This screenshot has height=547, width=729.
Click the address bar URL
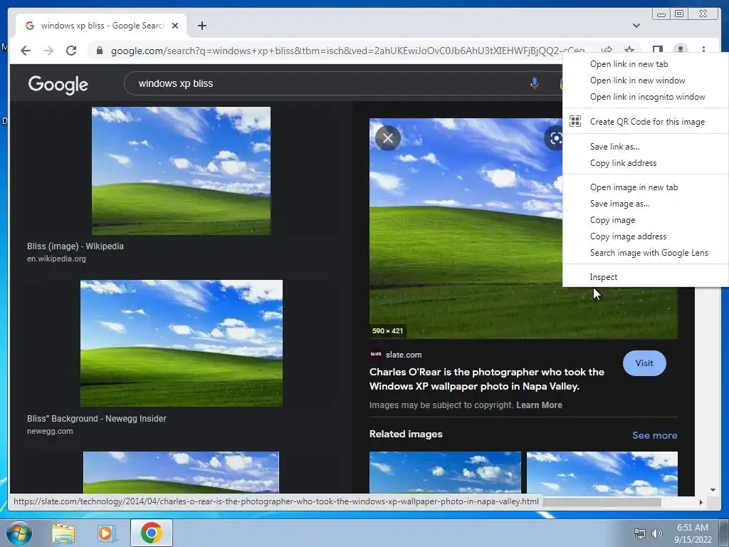(347, 51)
